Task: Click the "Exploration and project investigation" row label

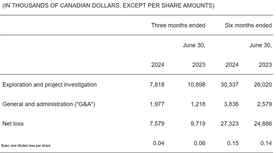Action: pyautogui.click(x=50, y=85)
